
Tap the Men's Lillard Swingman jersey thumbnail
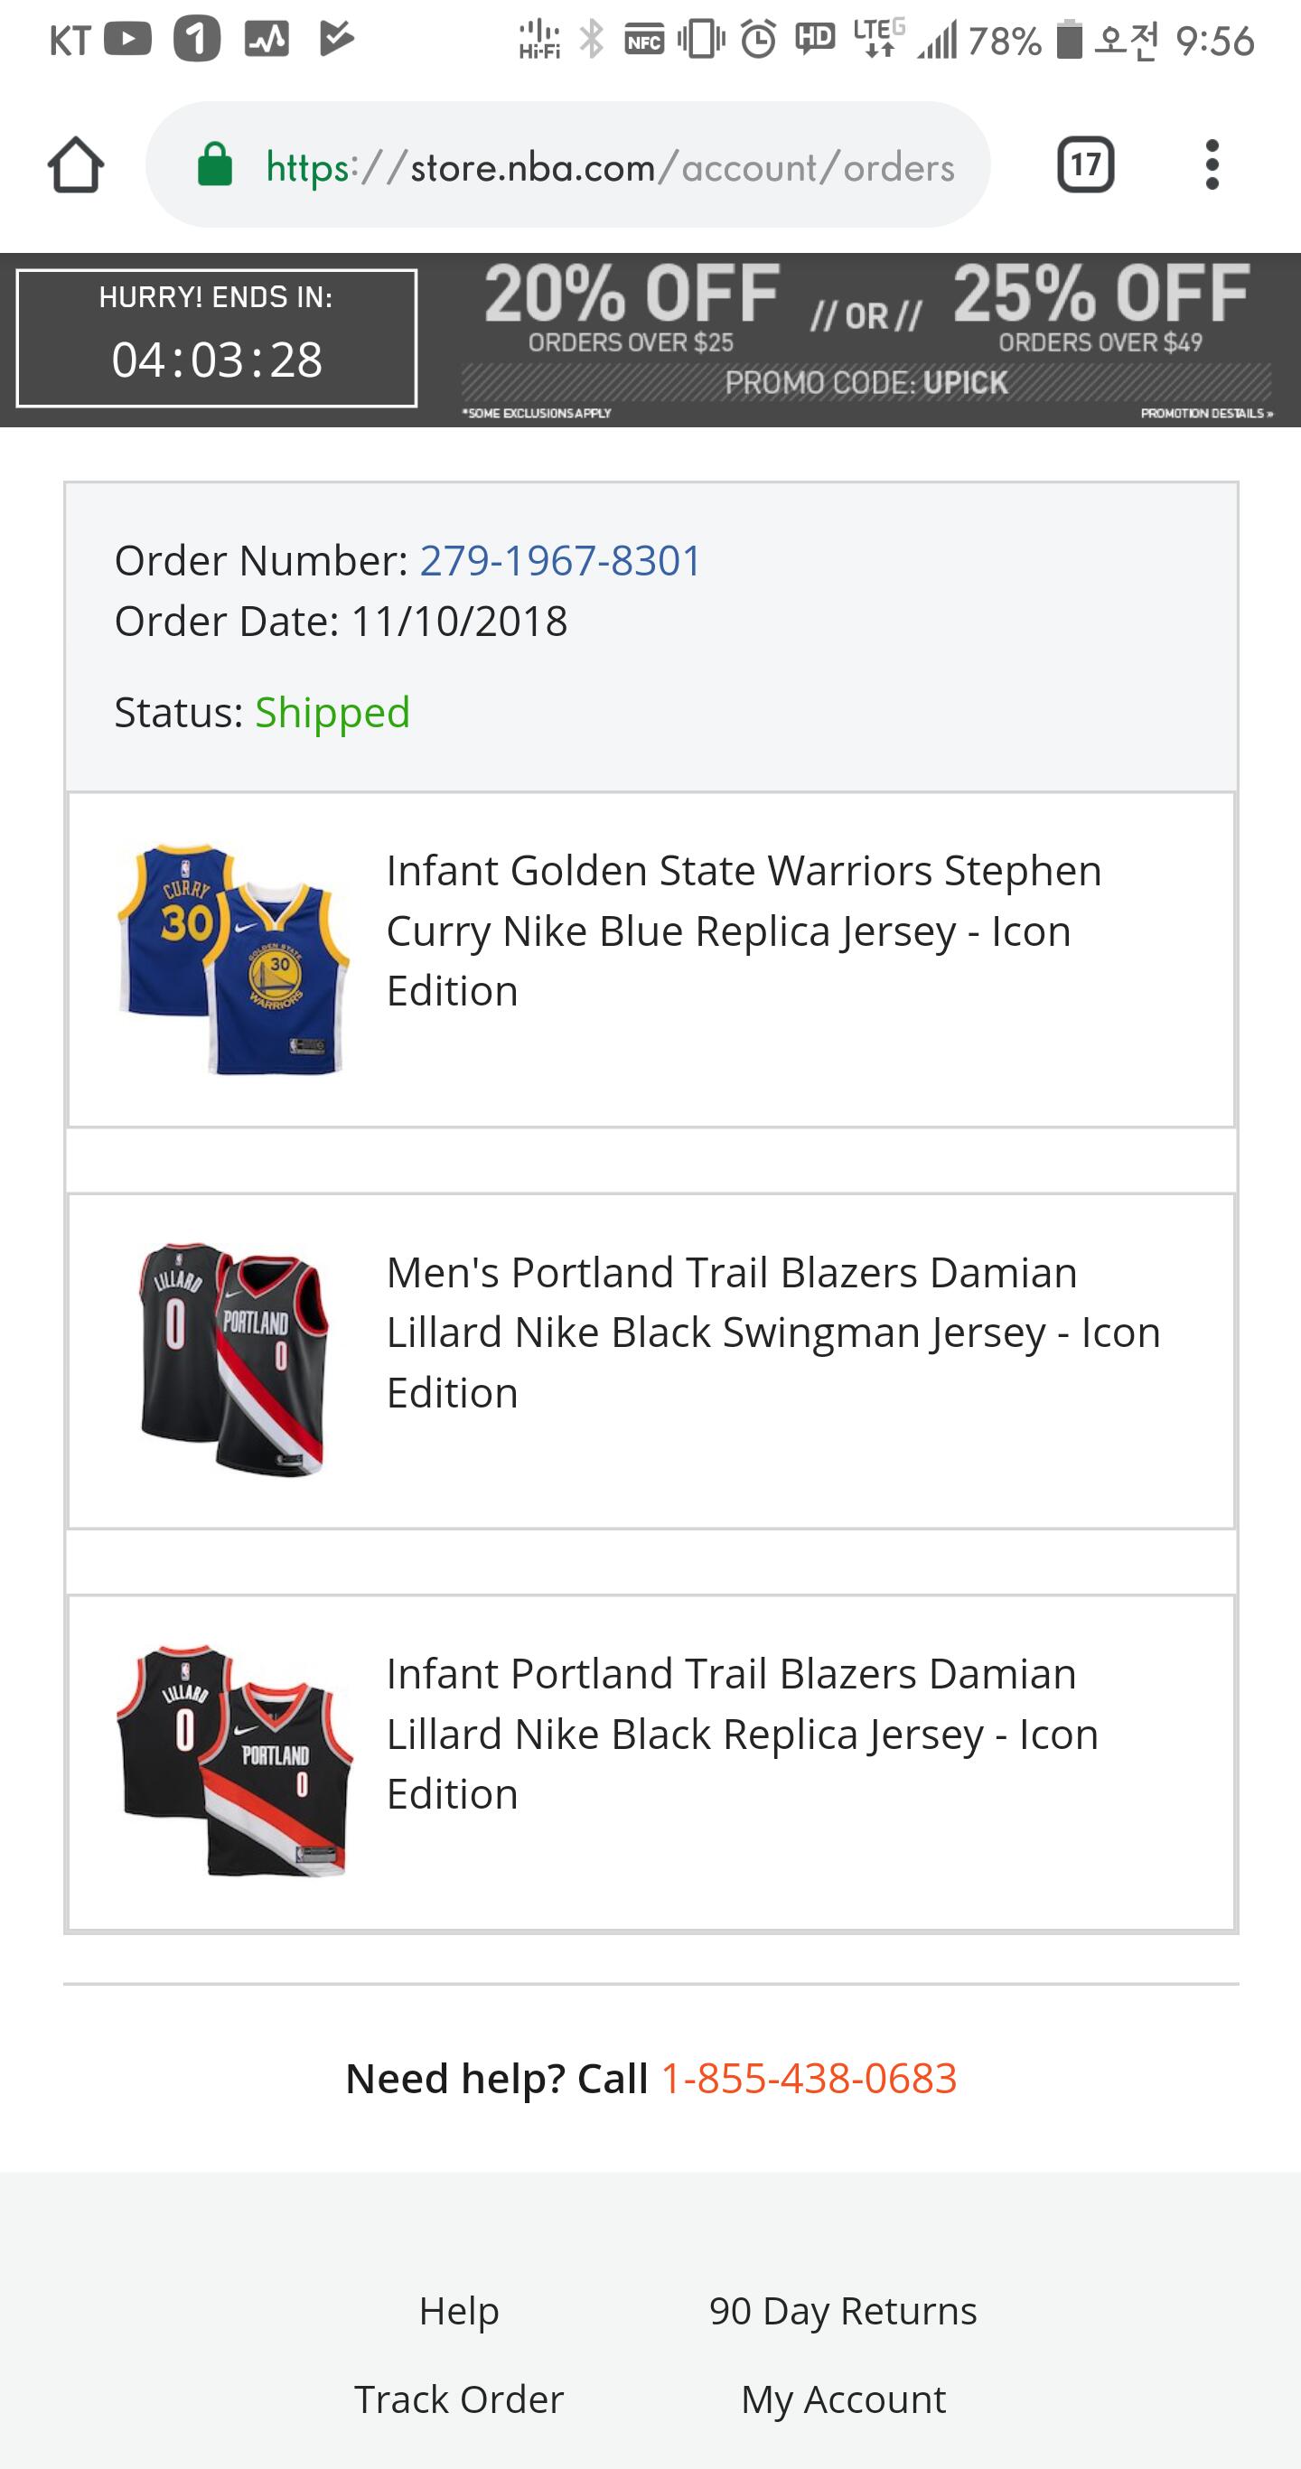(x=233, y=1359)
